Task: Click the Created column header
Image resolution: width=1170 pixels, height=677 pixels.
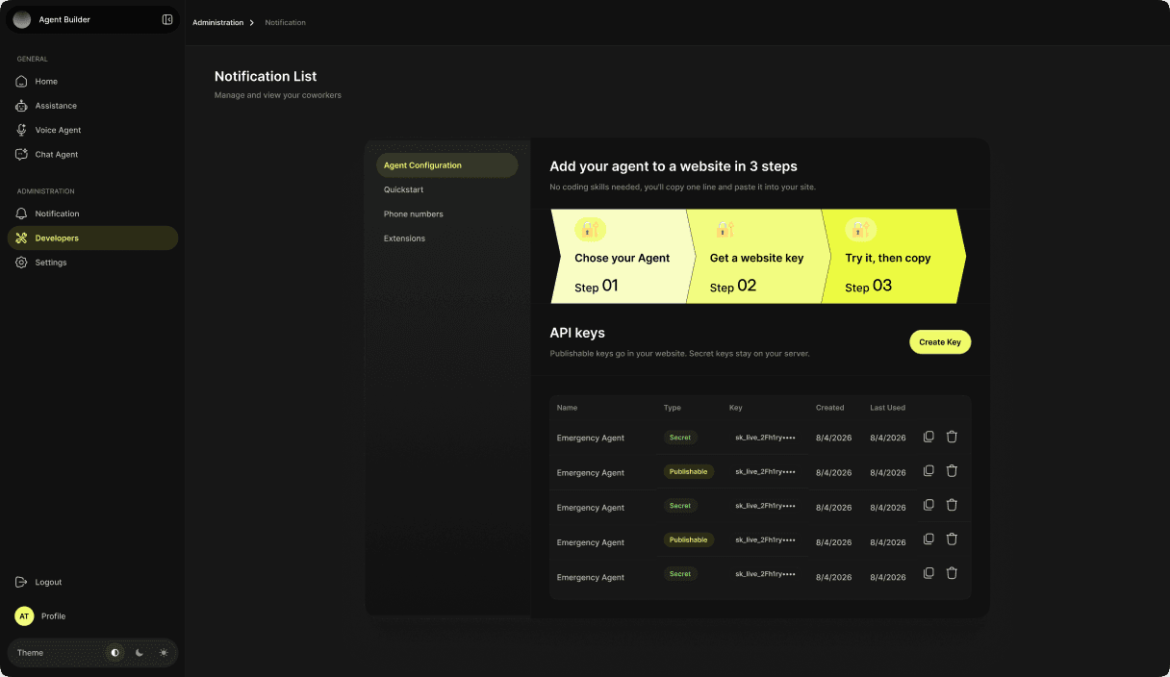Action: [x=829, y=408]
